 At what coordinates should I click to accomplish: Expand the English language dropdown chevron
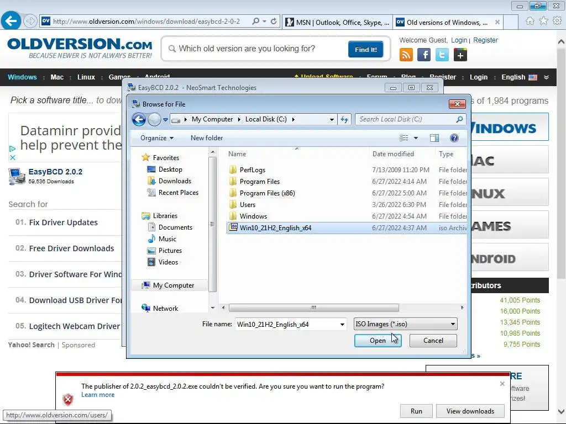[x=547, y=77]
